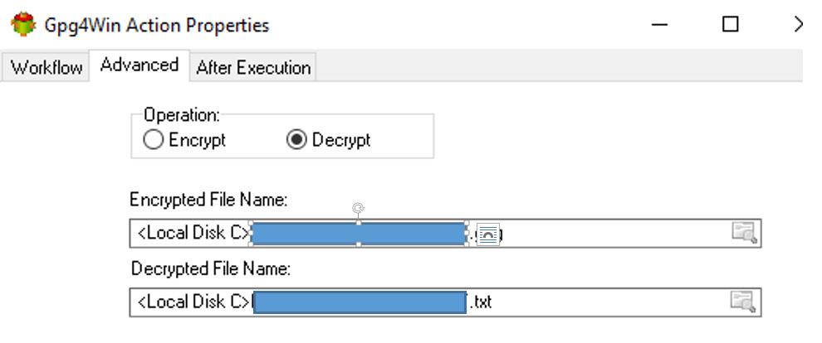This screenshot has height=343, width=822.
Task: Switch to the Workflow tab
Action: point(46,67)
